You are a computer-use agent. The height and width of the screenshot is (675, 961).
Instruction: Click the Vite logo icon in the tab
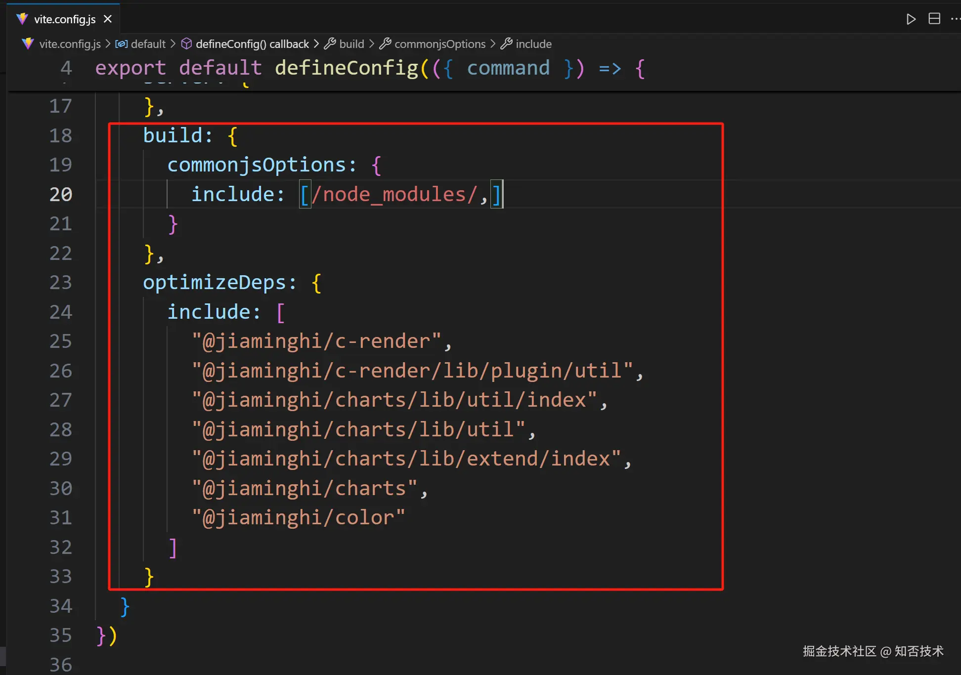[22, 19]
